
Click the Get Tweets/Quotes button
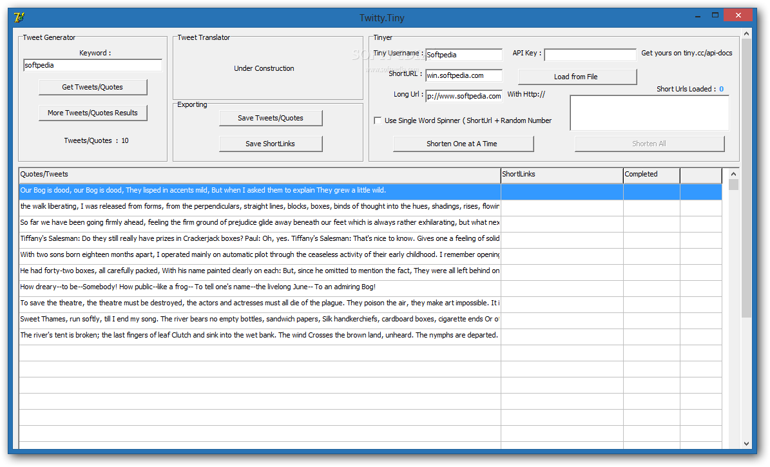coord(93,87)
